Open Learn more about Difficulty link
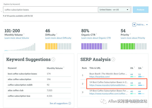Image resolution: width=152 pixels, height=108 pixels. point(58,38)
